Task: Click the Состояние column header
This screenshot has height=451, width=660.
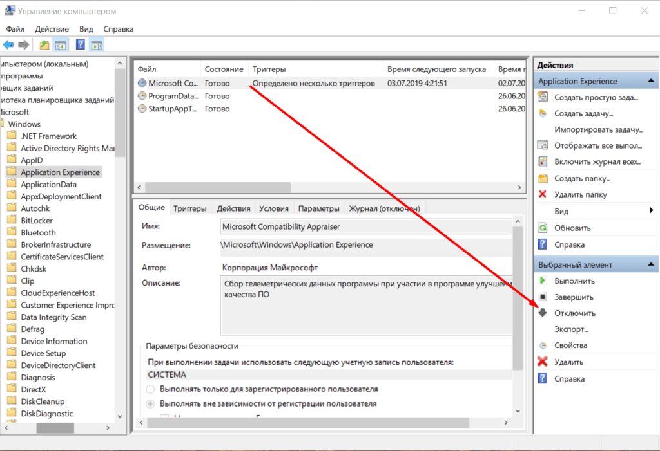Action: [224, 69]
